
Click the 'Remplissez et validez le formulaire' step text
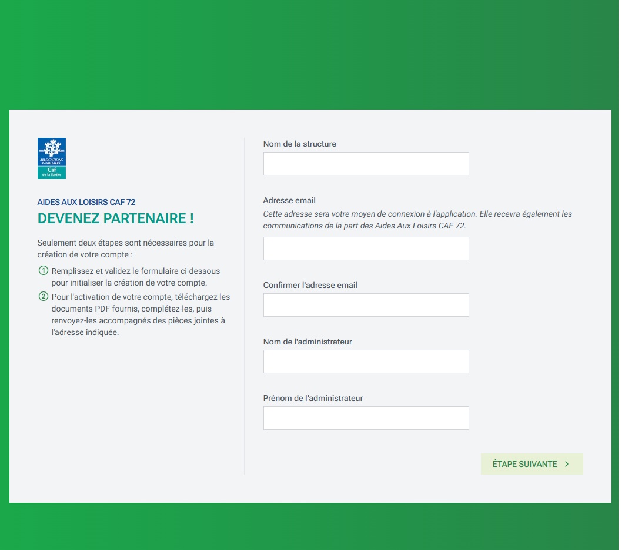coord(135,277)
